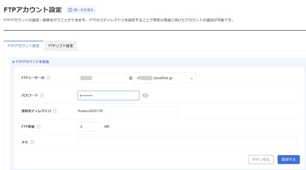Click the question mark icon in 使い方を見る

(x=70, y=10)
